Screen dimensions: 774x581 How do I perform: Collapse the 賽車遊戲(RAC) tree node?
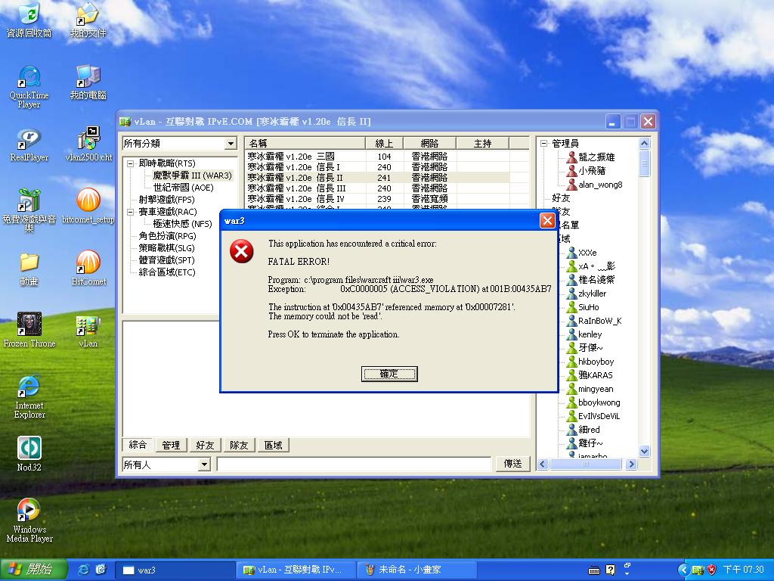(x=130, y=212)
